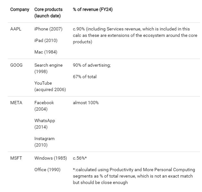Click the YouTube (acquired 2006) entry
Screen dimensions: 202x192
coord(50,86)
